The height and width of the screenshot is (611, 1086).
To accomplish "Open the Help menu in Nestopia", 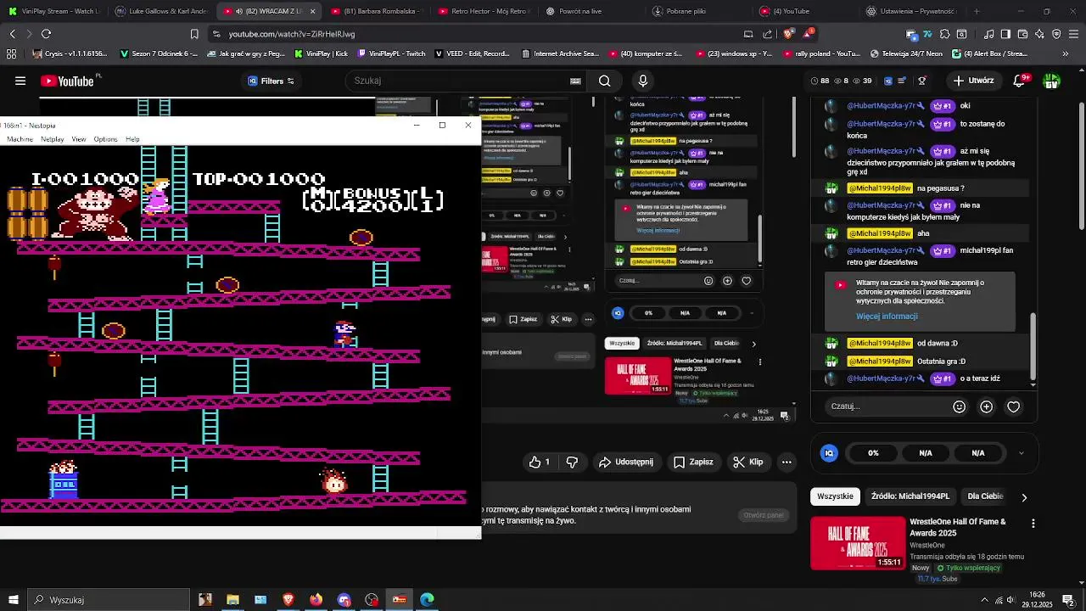I will pos(132,139).
